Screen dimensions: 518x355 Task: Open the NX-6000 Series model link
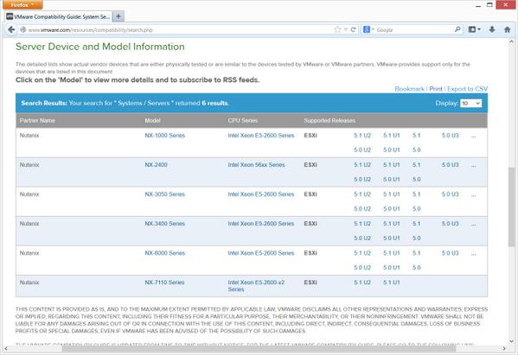[164, 253]
